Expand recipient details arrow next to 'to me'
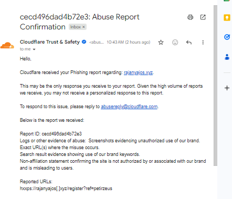This screenshot has height=199, width=232. pos(34,49)
